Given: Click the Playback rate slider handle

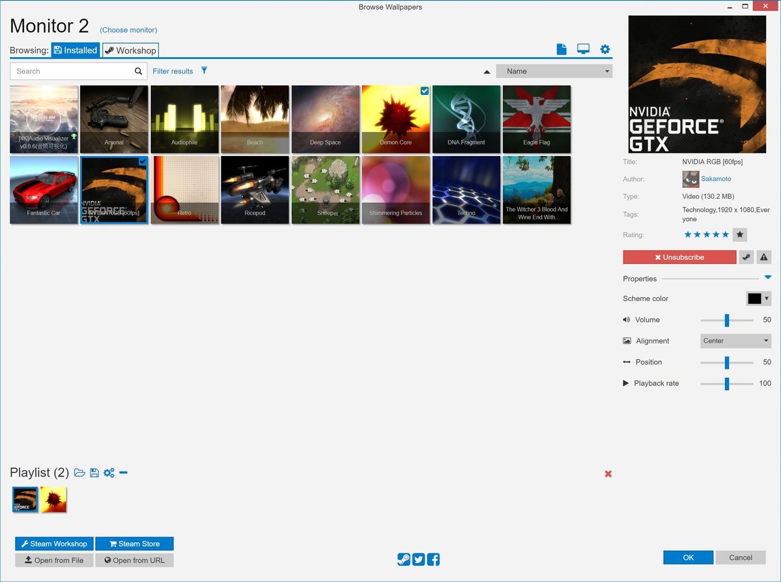Looking at the screenshot, I should click(727, 384).
